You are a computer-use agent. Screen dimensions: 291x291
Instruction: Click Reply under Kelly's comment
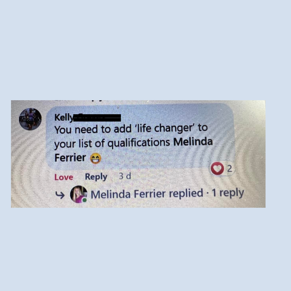[x=96, y=177]
